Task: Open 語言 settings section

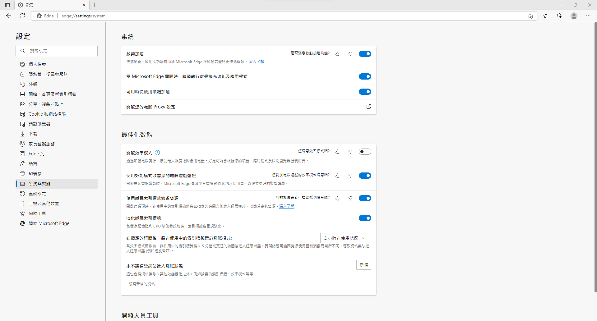Action: click(57, 164)
